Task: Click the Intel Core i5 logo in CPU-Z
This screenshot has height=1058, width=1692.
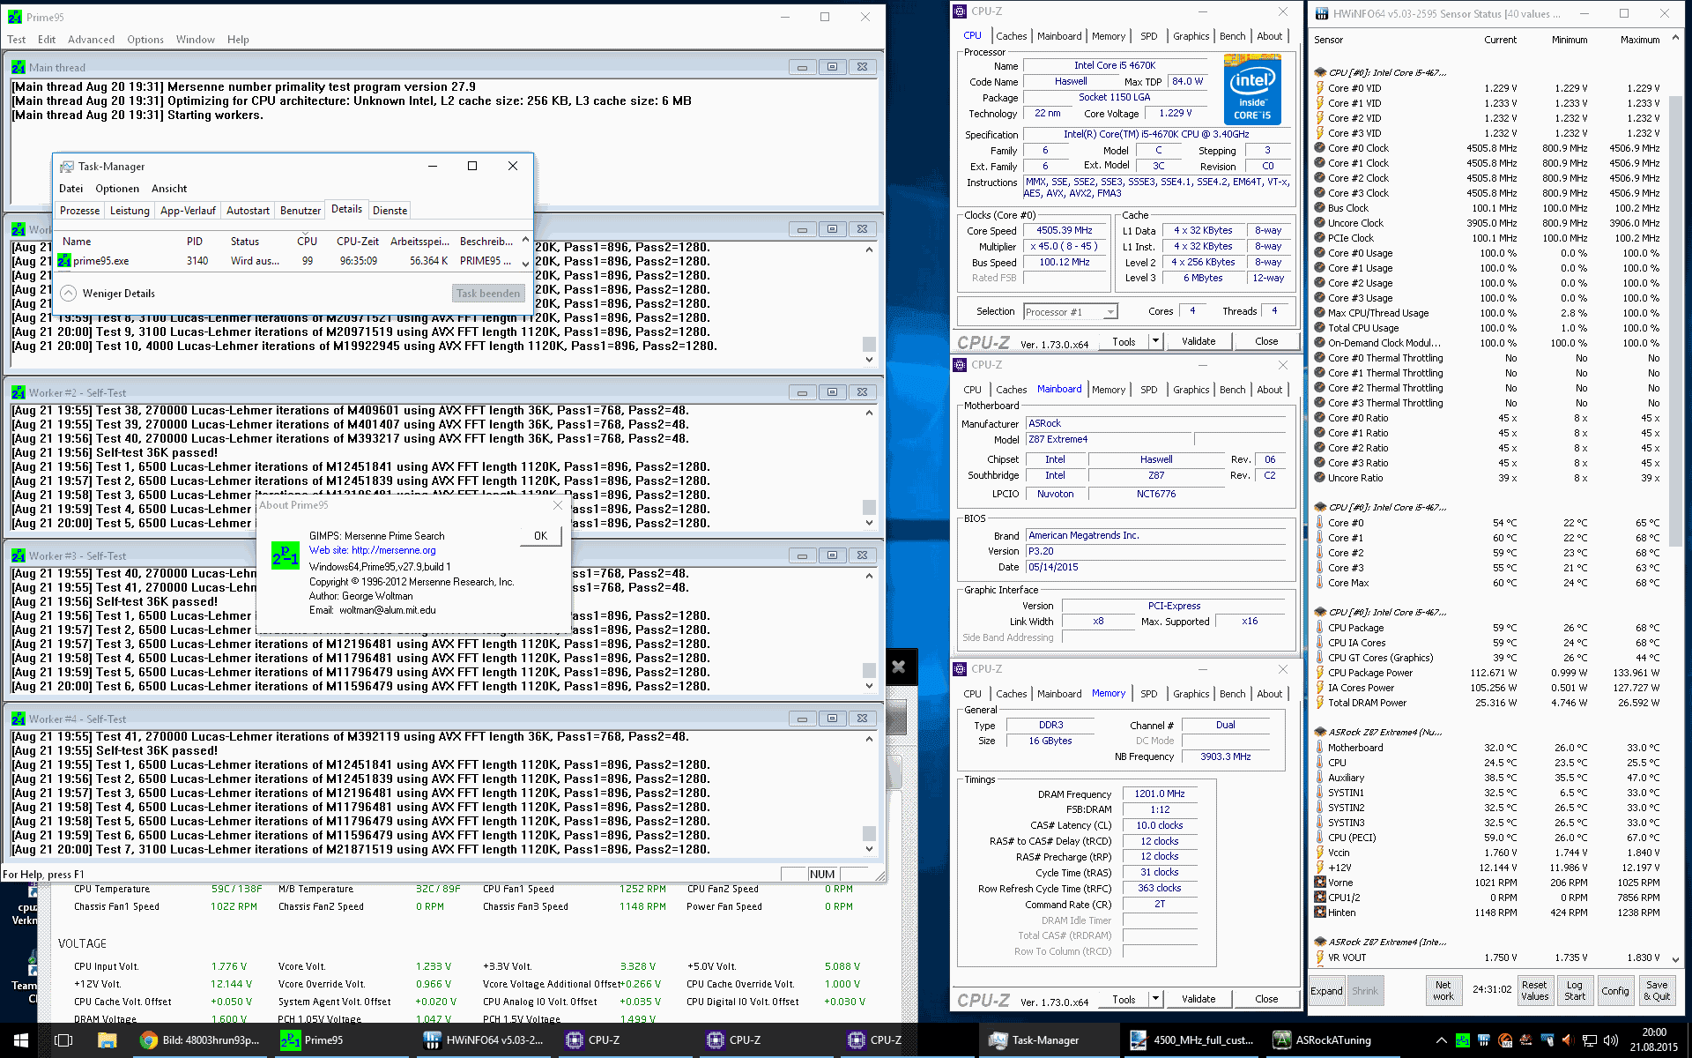Action: pyautogui.click(x=1252, y=88)
